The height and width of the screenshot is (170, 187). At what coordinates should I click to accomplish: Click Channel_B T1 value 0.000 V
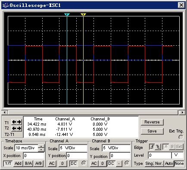pos(100,124)
